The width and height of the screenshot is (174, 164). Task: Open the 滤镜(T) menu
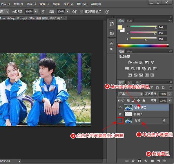click(44, 4)
